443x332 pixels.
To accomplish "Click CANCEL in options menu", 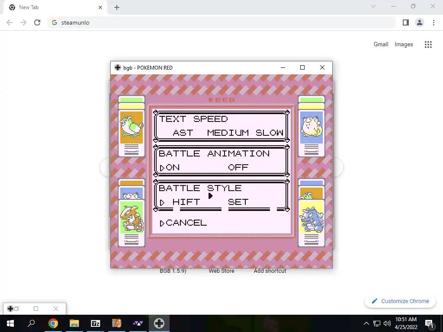I will (x=186, y=223).
